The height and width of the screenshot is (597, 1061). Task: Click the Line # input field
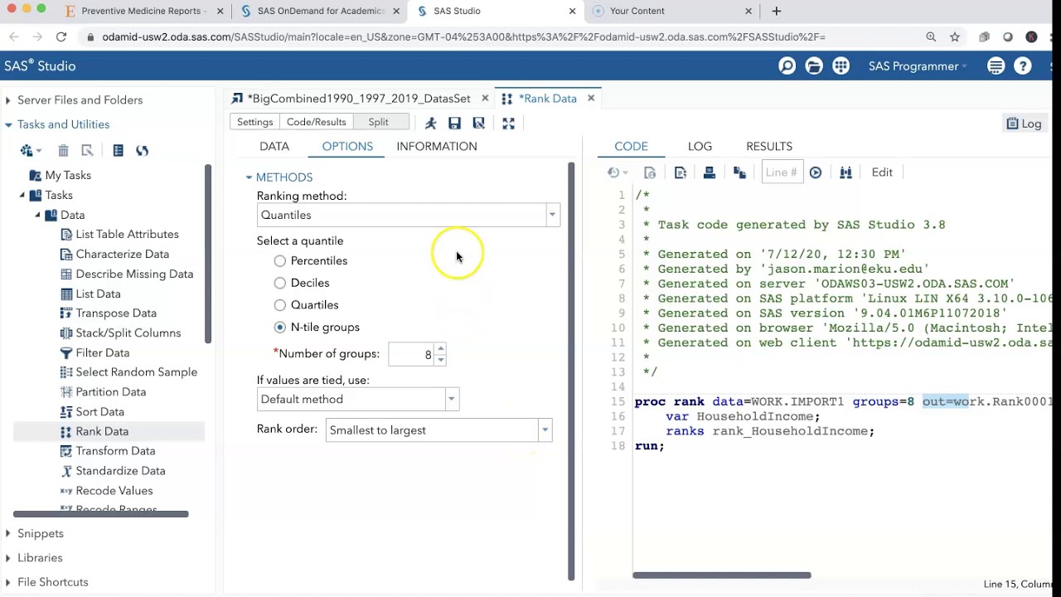[782, 172]
